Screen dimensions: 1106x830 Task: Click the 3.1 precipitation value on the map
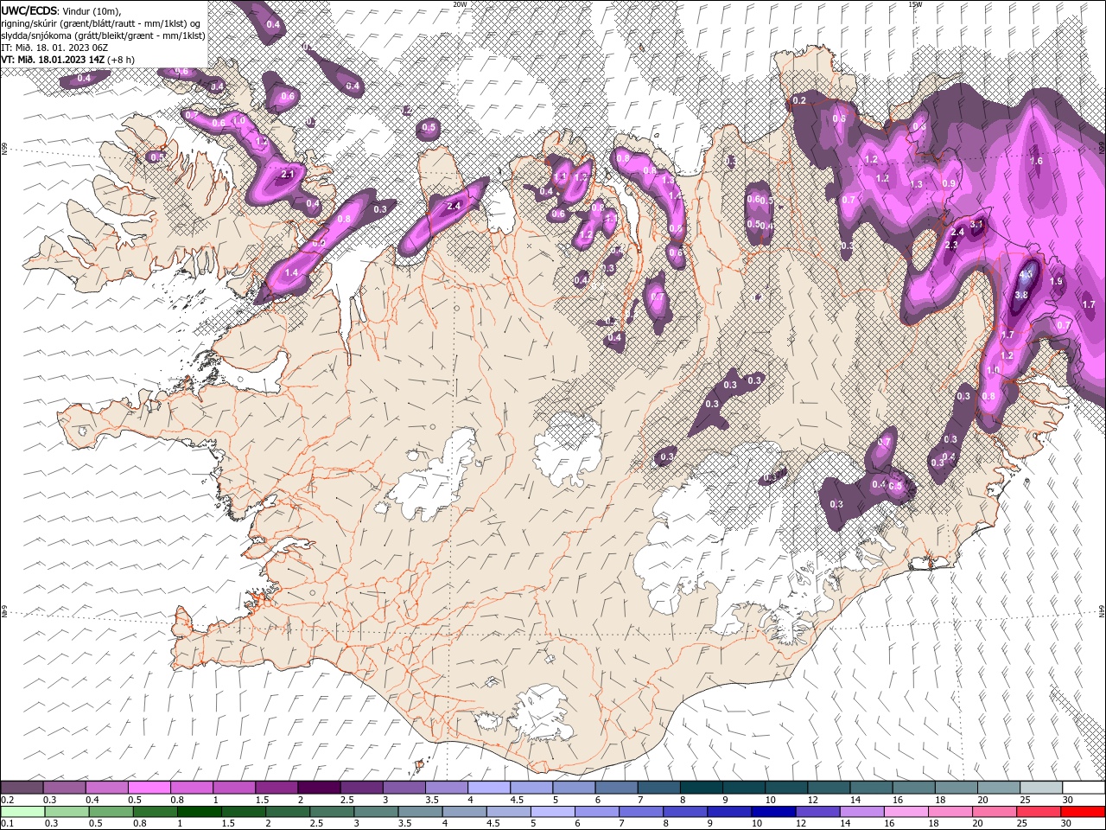(x=977, y=224)
